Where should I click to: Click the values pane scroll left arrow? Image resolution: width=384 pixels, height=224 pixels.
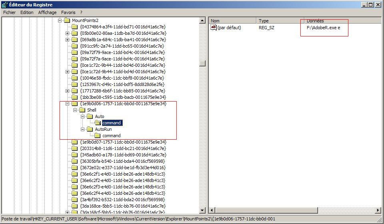212,210
